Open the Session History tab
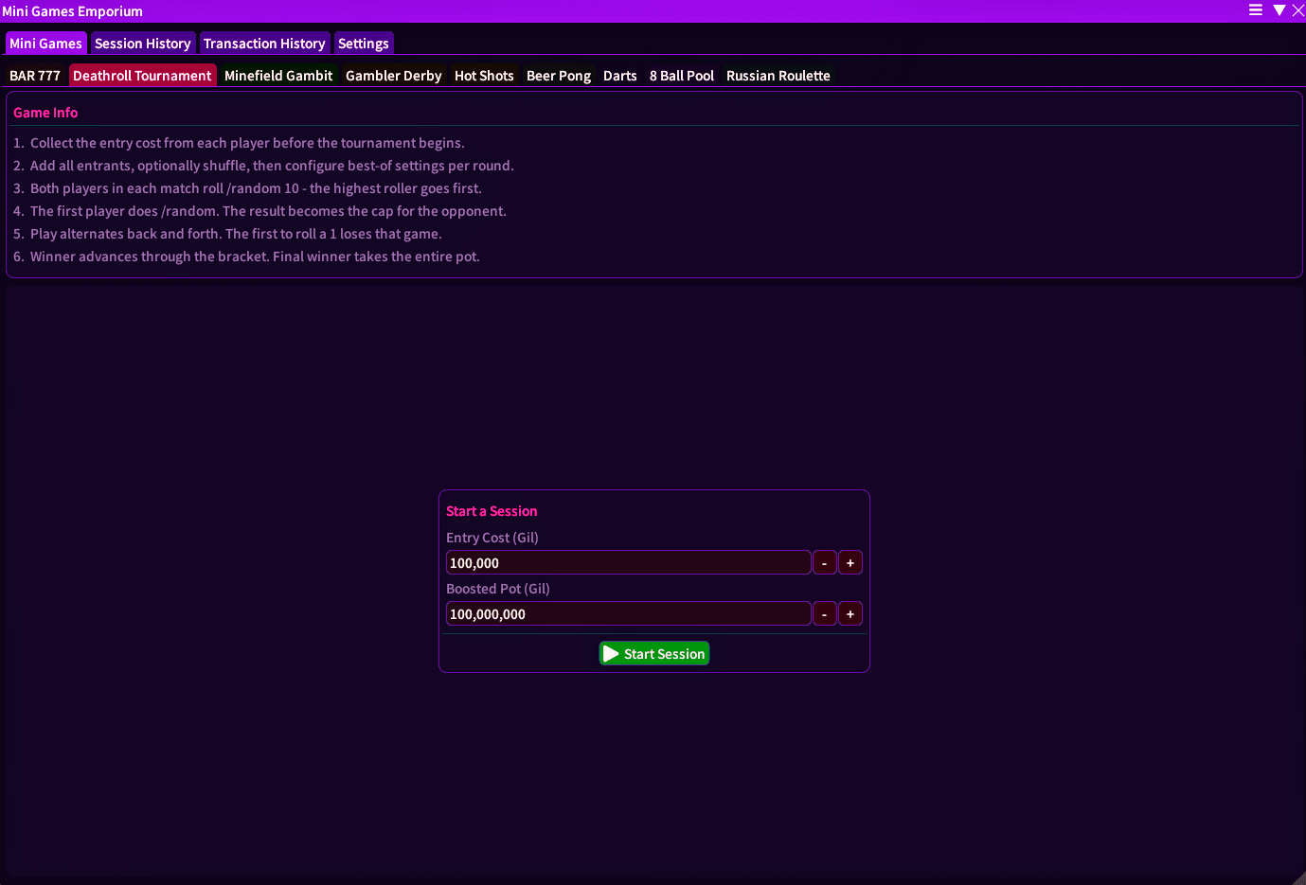 [x=143, y=44]
